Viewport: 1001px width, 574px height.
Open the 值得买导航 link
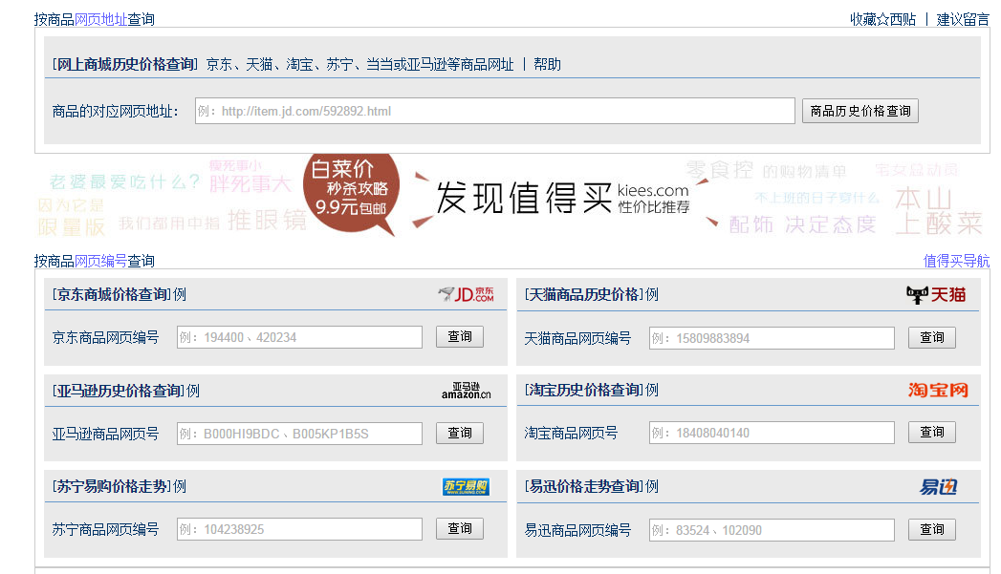click(958, 261)
